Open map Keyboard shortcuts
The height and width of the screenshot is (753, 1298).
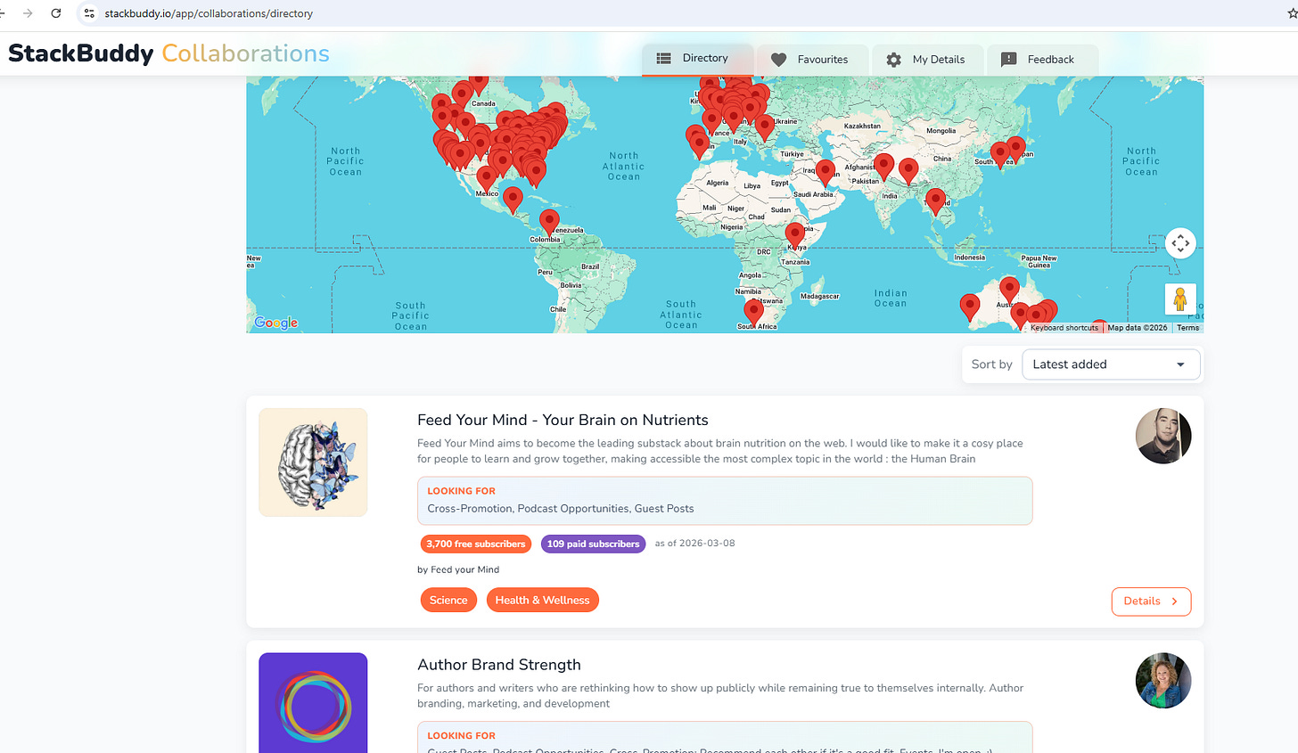pyautogui.click(x=1064, y=328)
